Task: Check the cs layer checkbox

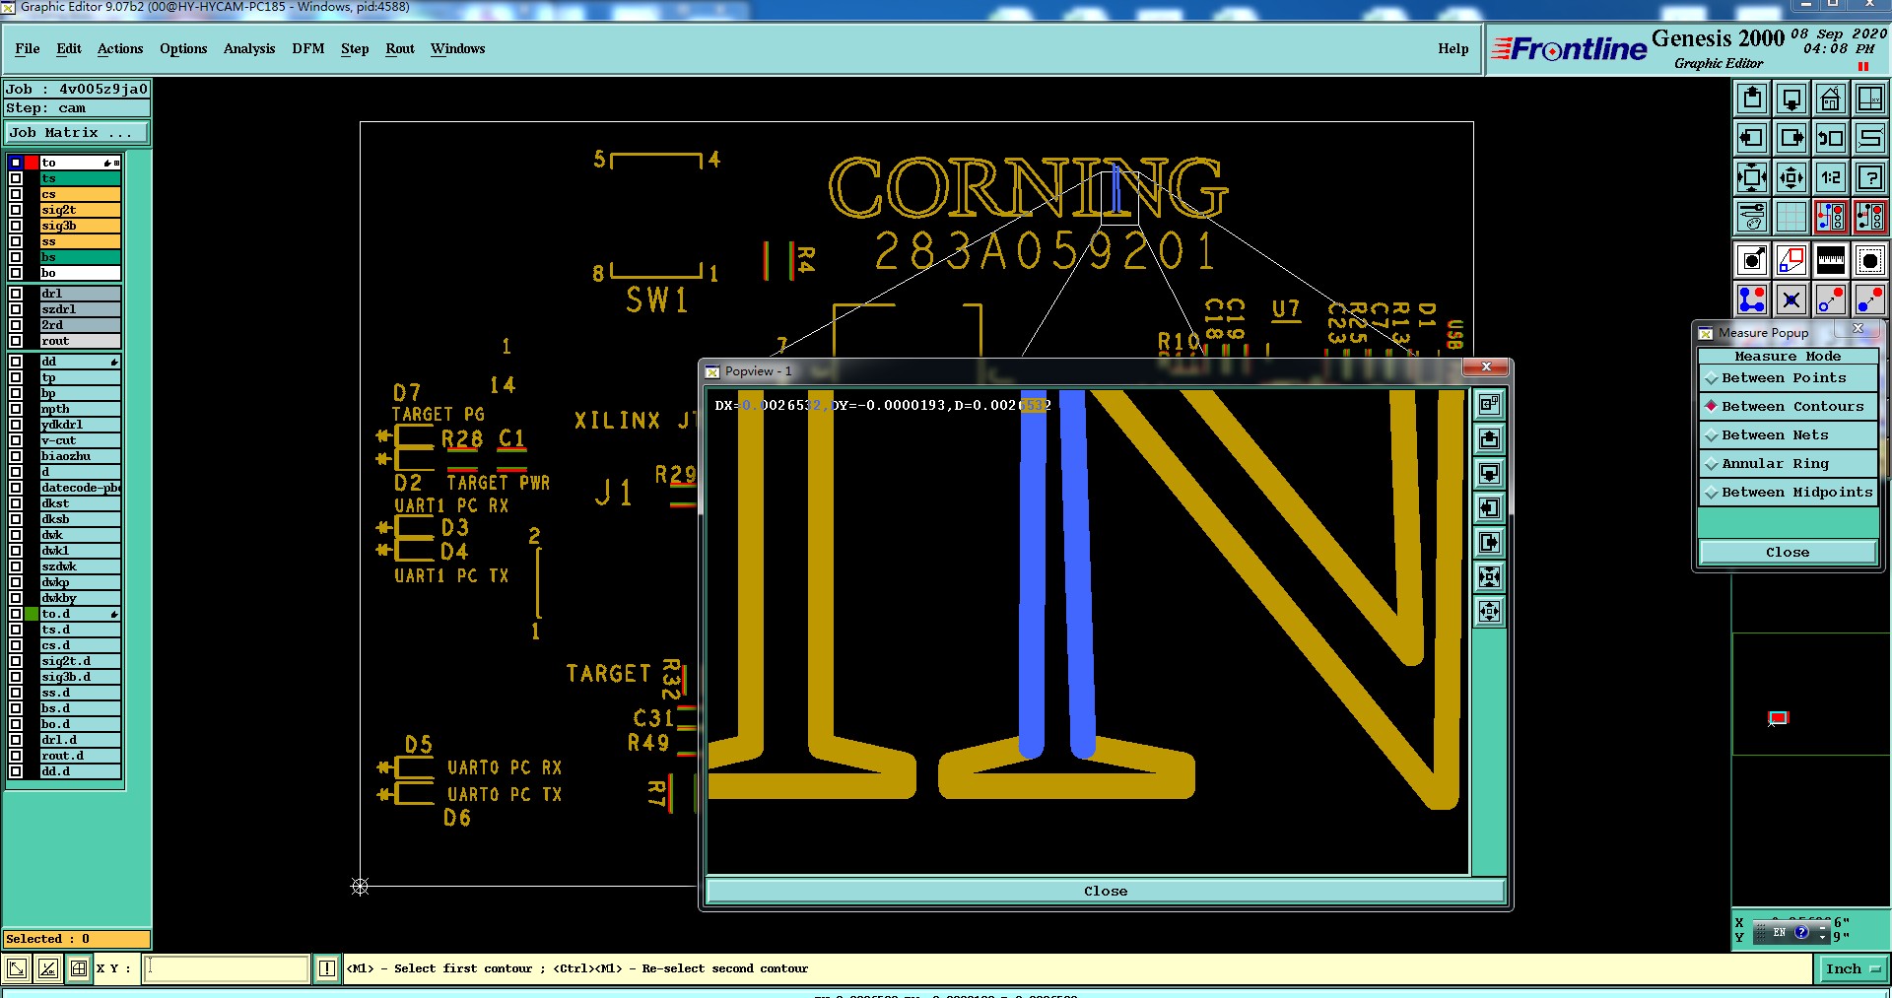Action: 16,194
